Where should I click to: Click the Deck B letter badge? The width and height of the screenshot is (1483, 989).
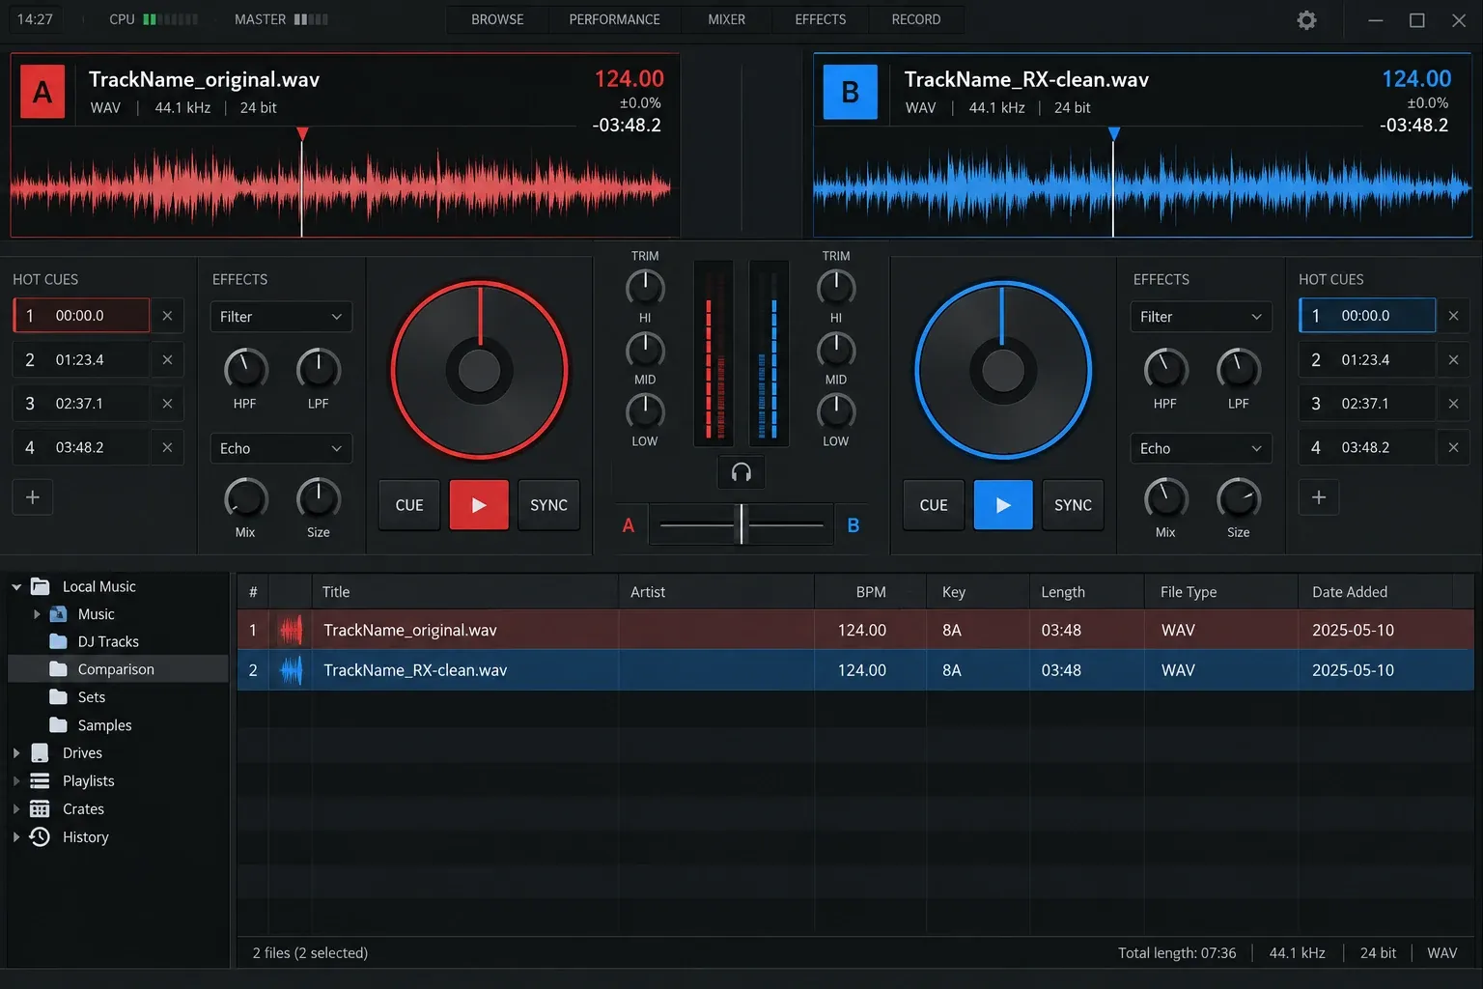(x=850, y=92)
